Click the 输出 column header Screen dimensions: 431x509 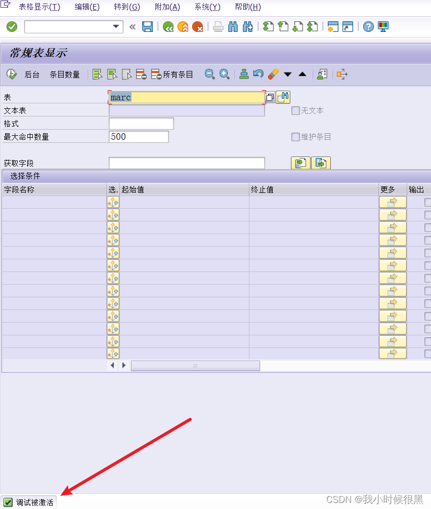[419, 189]
